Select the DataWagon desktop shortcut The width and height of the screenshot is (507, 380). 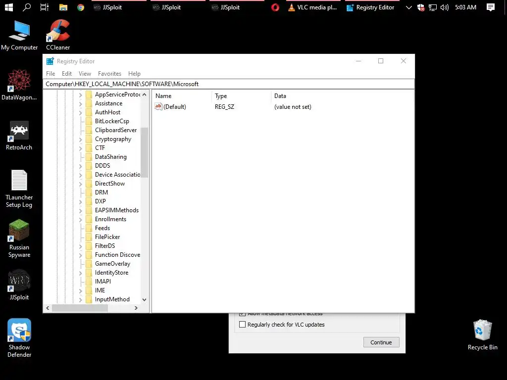19,85
